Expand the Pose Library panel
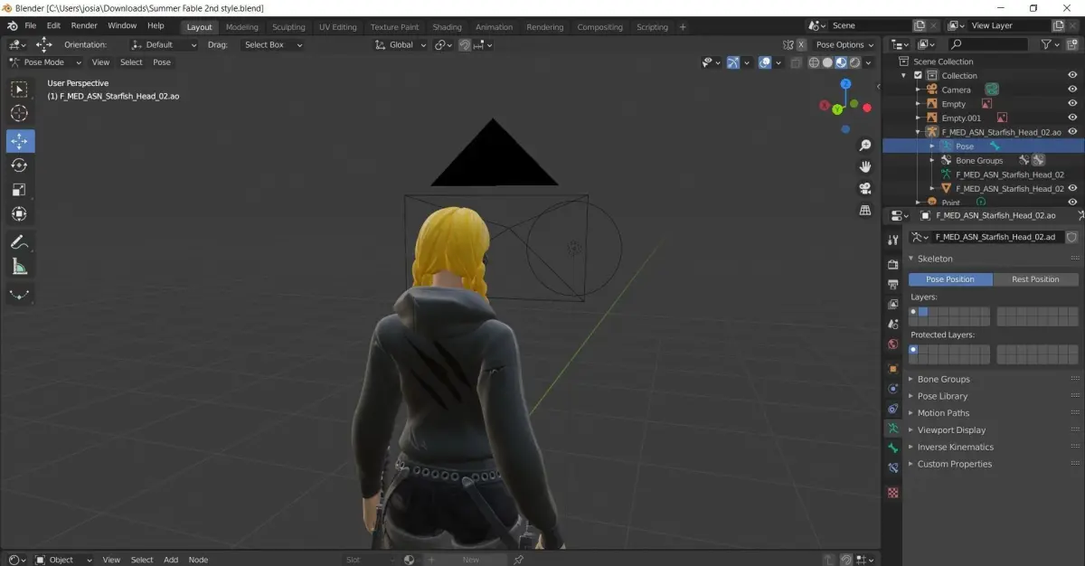1085x566 pixels. [x=942, y=396]
